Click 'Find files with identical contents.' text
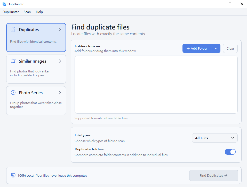The width and height of the screenshot is (247, 187). coord(33,41)
